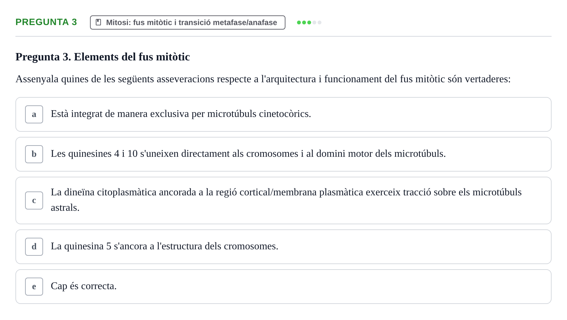Open the Mitosi fus mitòtic topic tag

188,22
